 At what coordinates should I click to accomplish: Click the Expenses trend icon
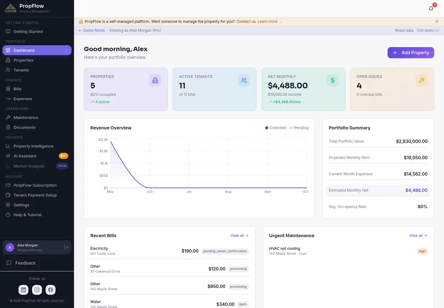[x=8, y=99]
